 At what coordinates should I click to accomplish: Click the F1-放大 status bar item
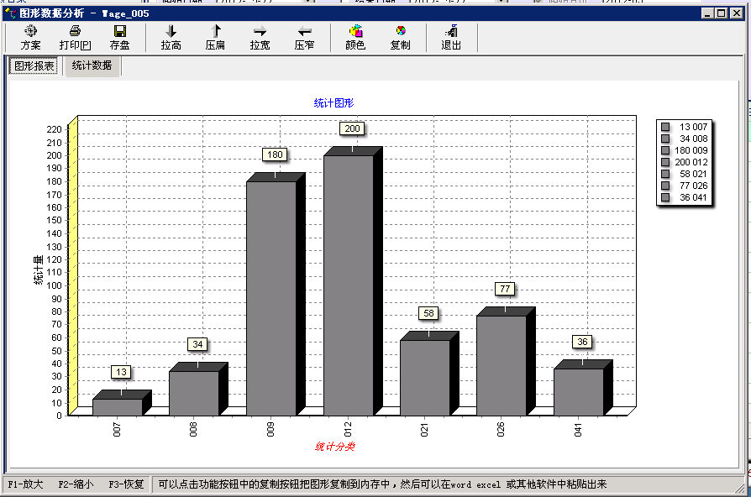pyautogui.click(x=25, y=484)
